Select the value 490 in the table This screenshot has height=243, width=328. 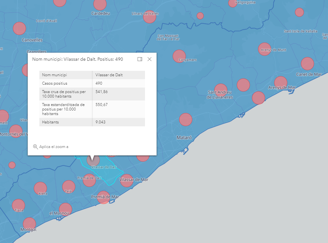point(99,83)
